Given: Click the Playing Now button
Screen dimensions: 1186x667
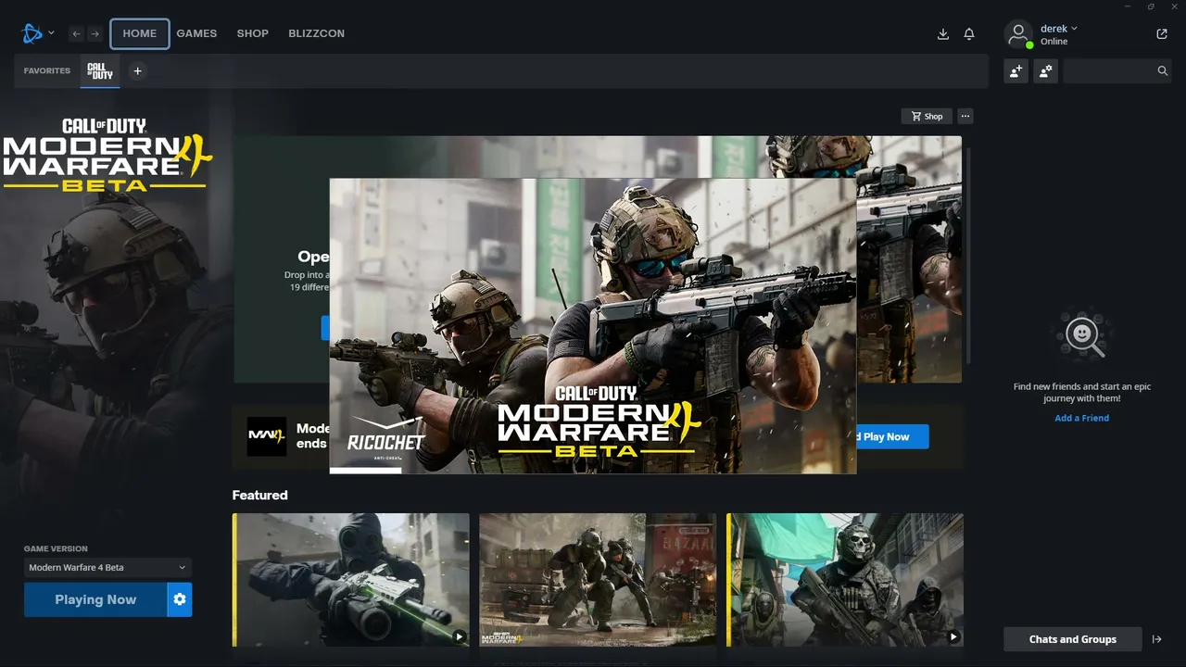Looking at the screenshot, I should tap(95, 599).
